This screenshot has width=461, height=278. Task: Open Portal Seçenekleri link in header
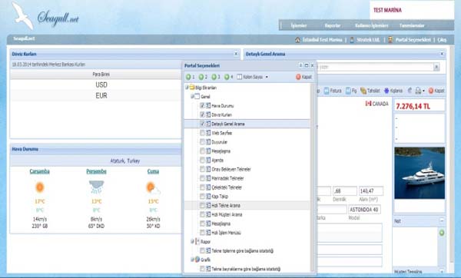tap(413, 40)
